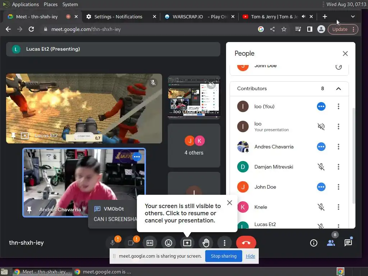Screen dimensions: 368x276
Task: Leave the call with the red button
Action: click(246, 243)
